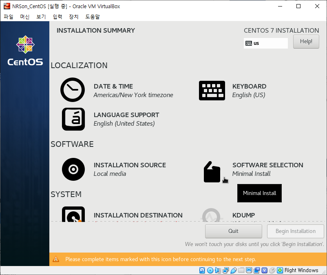Screen dimensions: 327x275
Task: Open the 장치 menu
Action: tap(74, 17)
